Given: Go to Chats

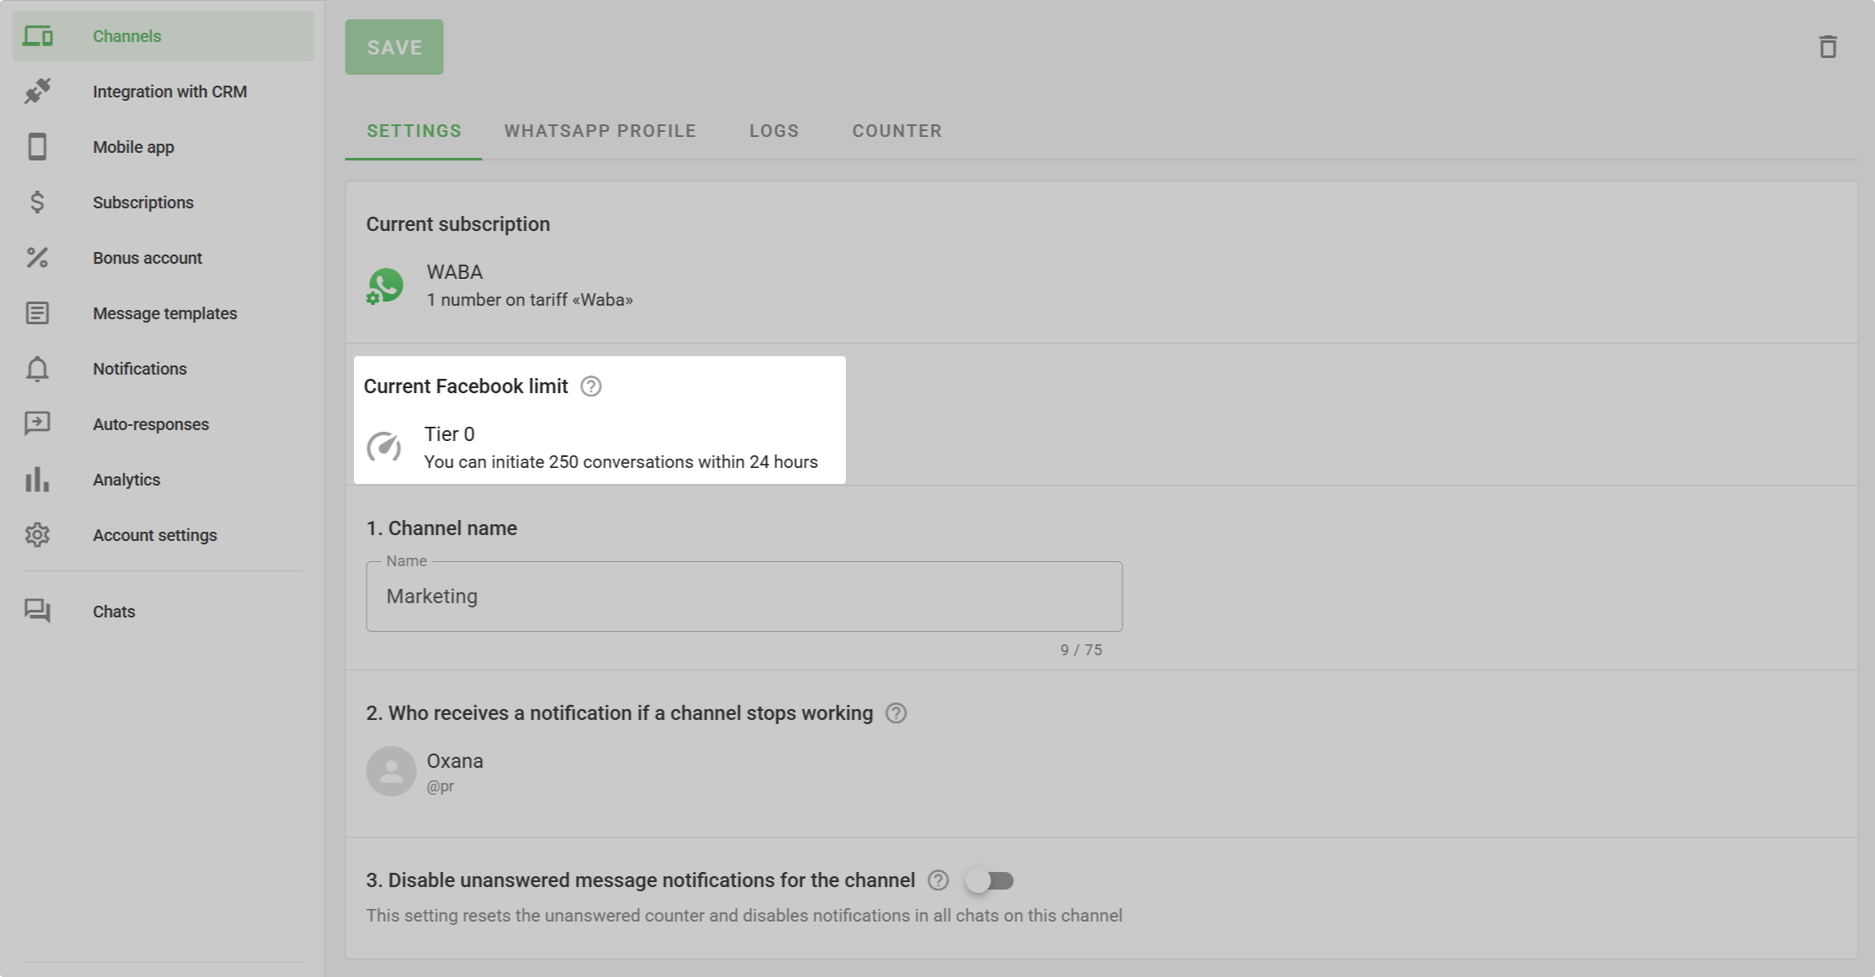Looking at the screenshot, I should tap(163, 612).
